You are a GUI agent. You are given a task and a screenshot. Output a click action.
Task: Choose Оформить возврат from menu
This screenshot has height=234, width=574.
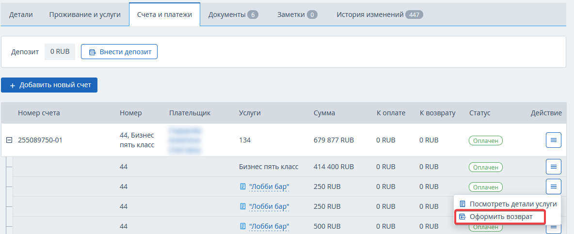pyautogui.click(x=500, y=217)
